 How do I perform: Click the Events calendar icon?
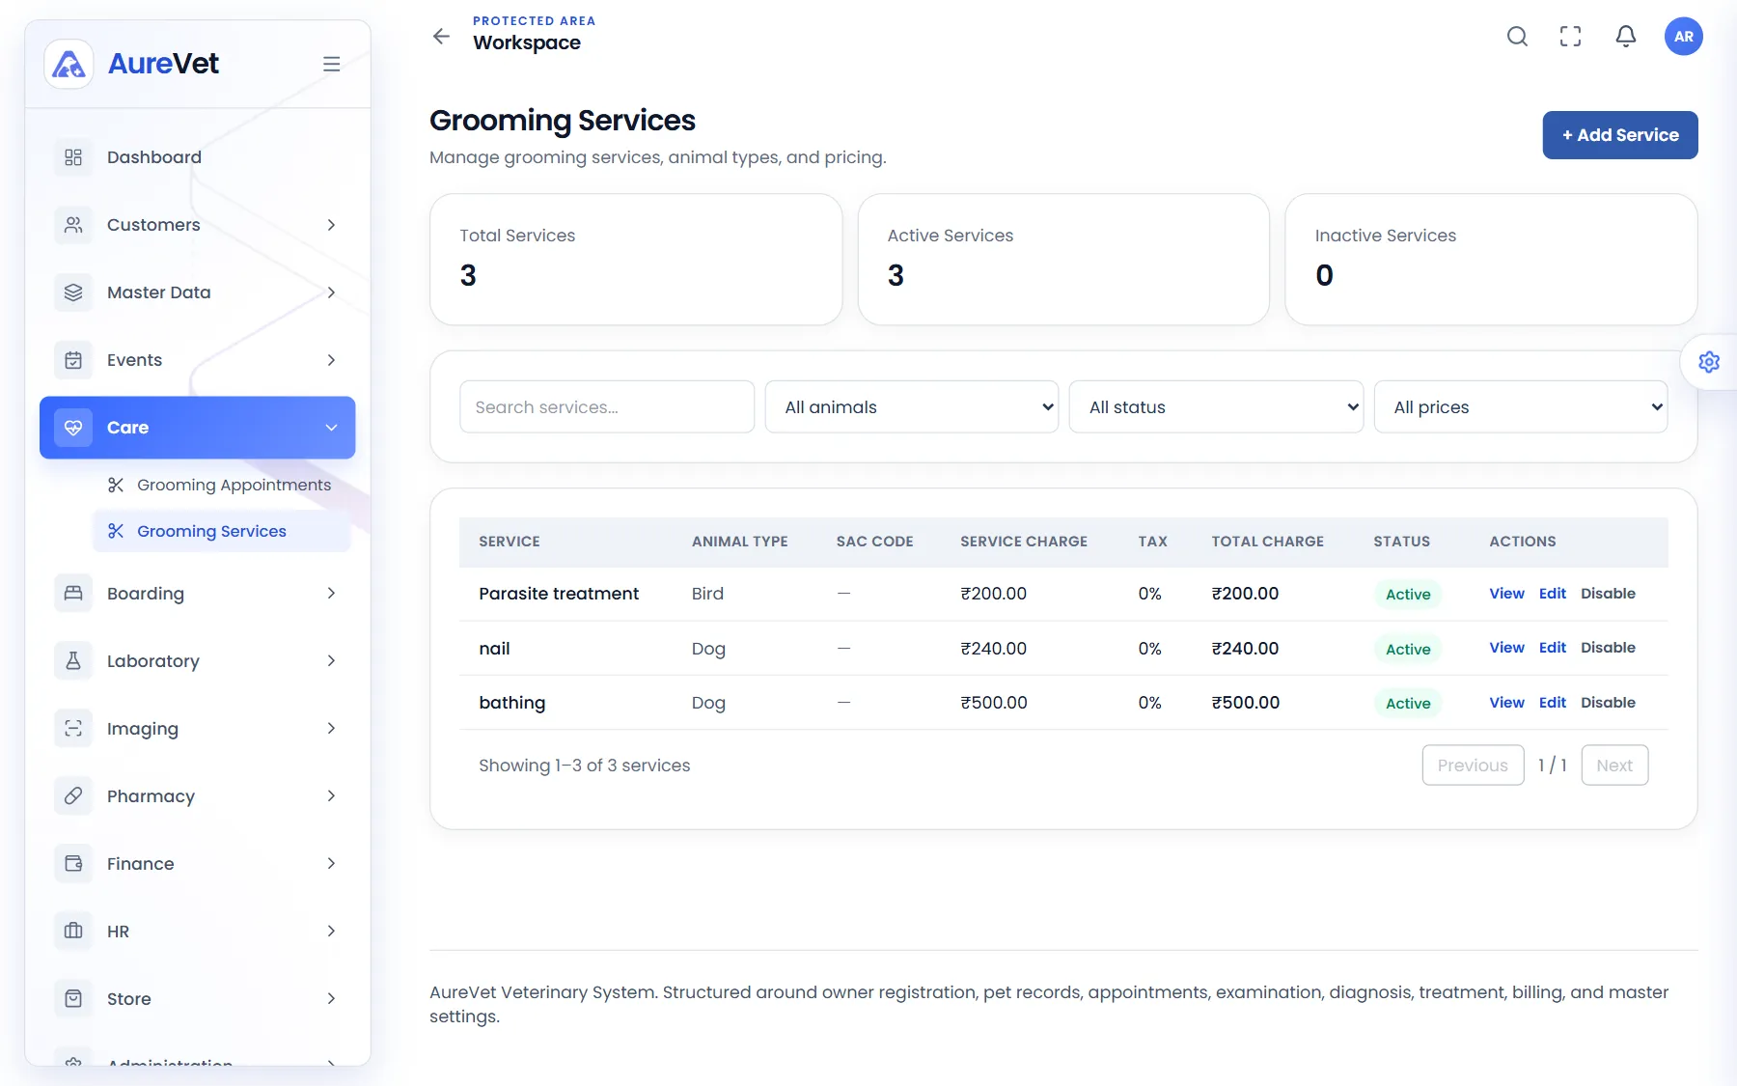(73, 360)
